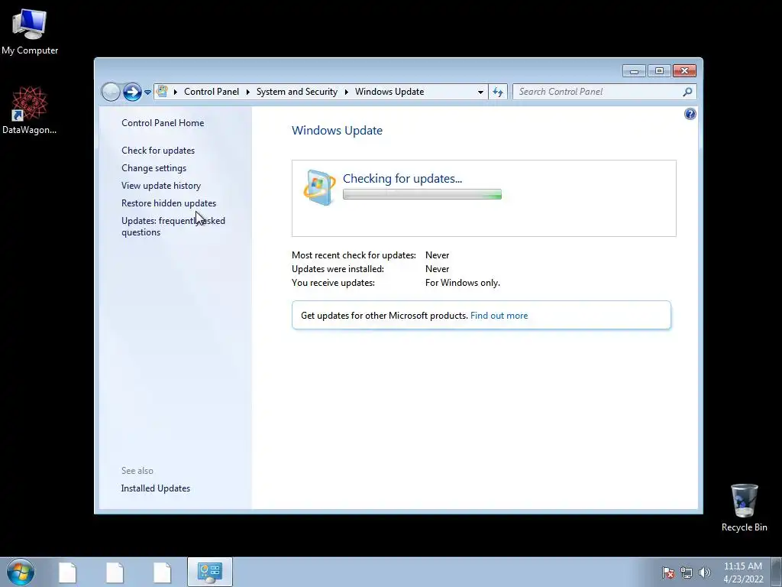Open recent pages dropdown next to arrows
The height and width of the screenshot is (587, 782).
coord(147,92)
